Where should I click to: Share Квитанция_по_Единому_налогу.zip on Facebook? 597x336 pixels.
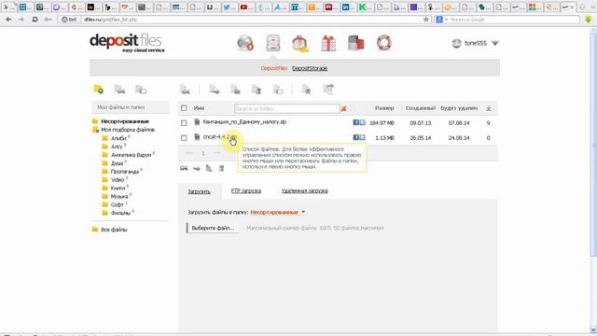click(356, 122)
